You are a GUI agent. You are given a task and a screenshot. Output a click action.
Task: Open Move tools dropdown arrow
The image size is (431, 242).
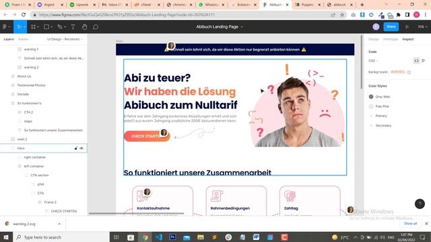[24, 27]
